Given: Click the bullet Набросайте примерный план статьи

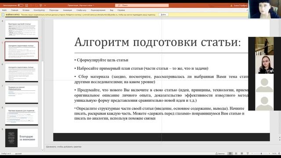Looking at the screenshot, I should pos(141,68).
